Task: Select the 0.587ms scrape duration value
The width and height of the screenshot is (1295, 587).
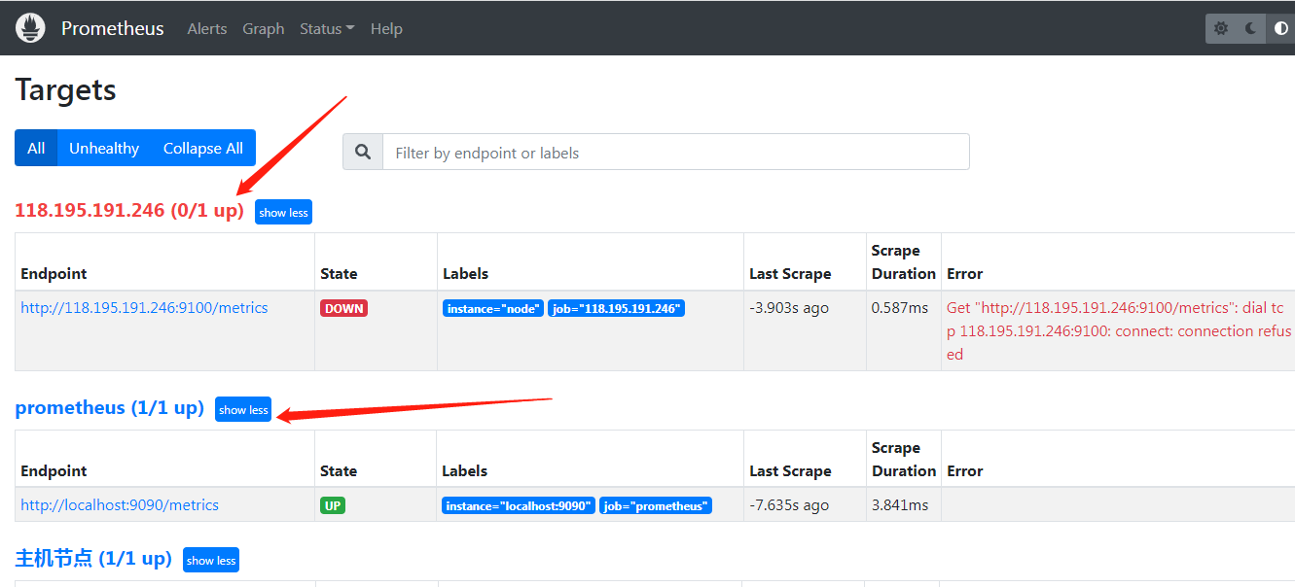Action: click(900, 307)
